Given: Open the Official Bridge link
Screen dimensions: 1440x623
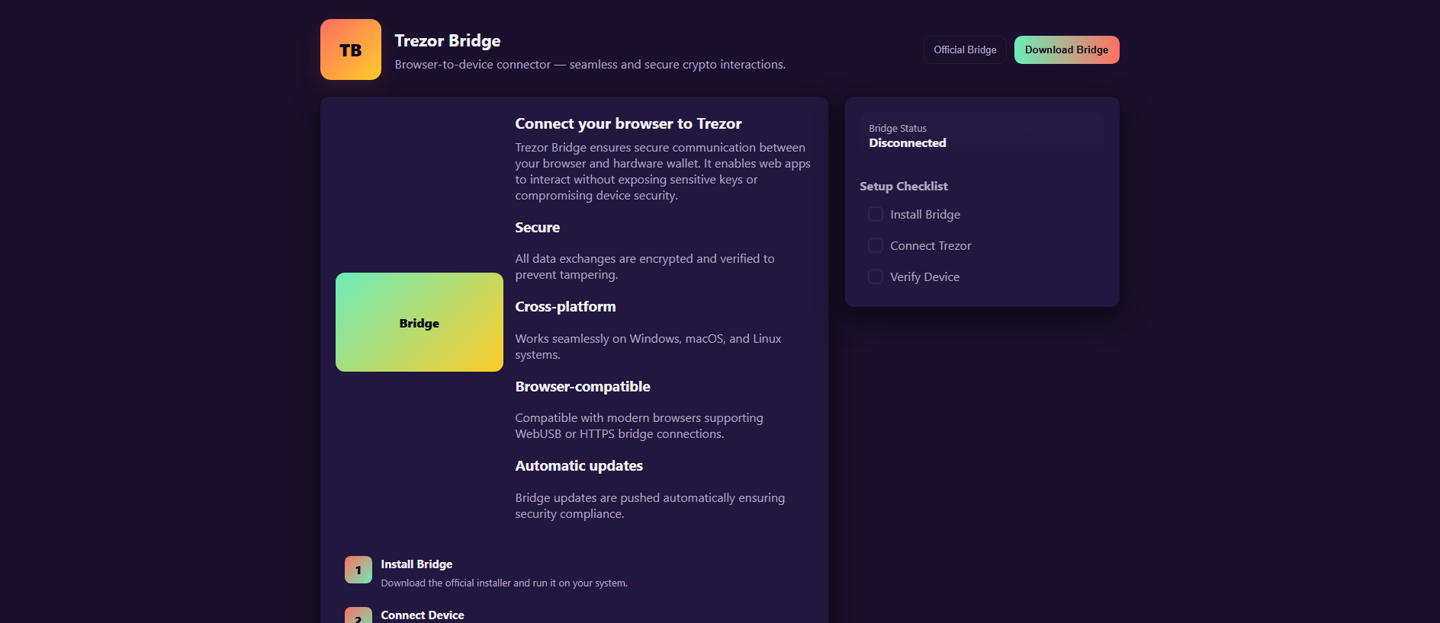Looking at the screenshot, I should click(x=965, y=50).
